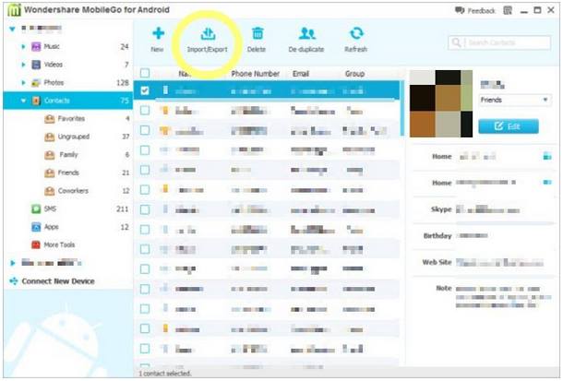Run the De-duplicate contacts tool
563x381 pixels.
307,33
